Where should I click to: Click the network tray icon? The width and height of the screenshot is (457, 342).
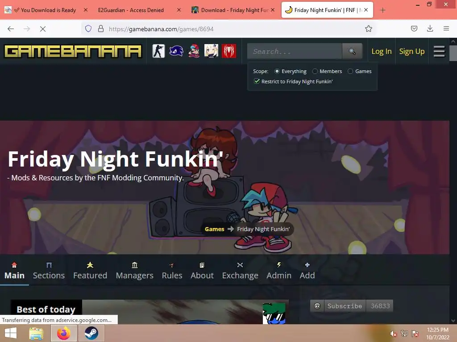click(x=404, y=334)
